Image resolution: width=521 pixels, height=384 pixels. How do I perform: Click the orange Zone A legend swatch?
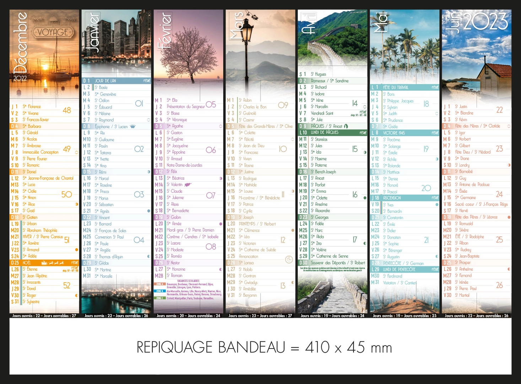point(160,284)
